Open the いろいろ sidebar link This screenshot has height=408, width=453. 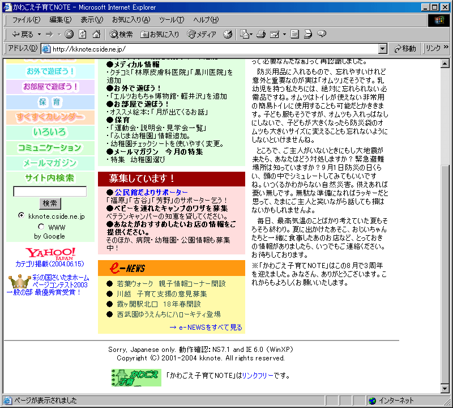pos(50,133)
